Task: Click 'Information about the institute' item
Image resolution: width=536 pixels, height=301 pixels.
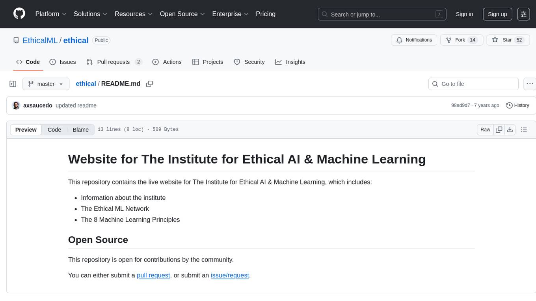Action: point(123,197)
